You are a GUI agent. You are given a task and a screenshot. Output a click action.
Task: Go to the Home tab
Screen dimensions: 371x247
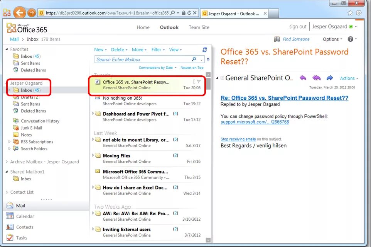point(143,27)
